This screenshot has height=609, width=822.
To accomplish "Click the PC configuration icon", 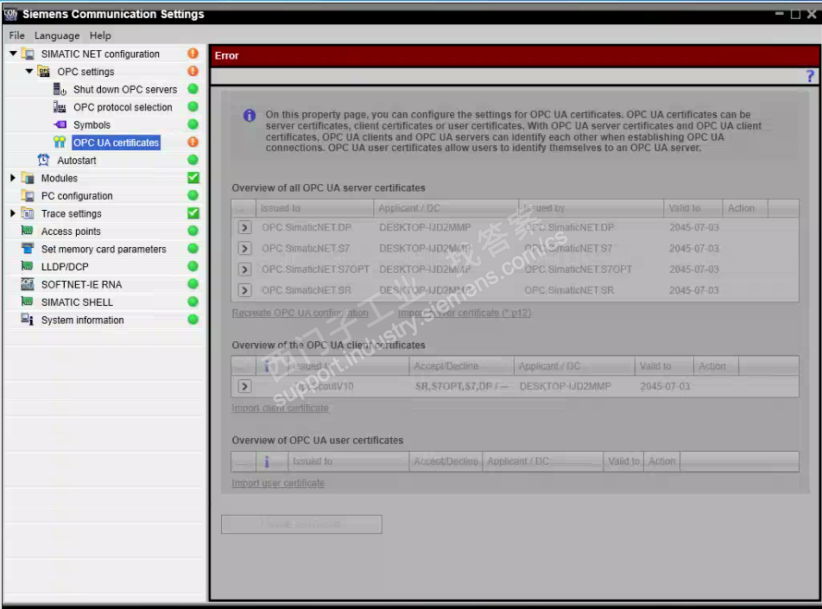I will [x=28, y=195].
